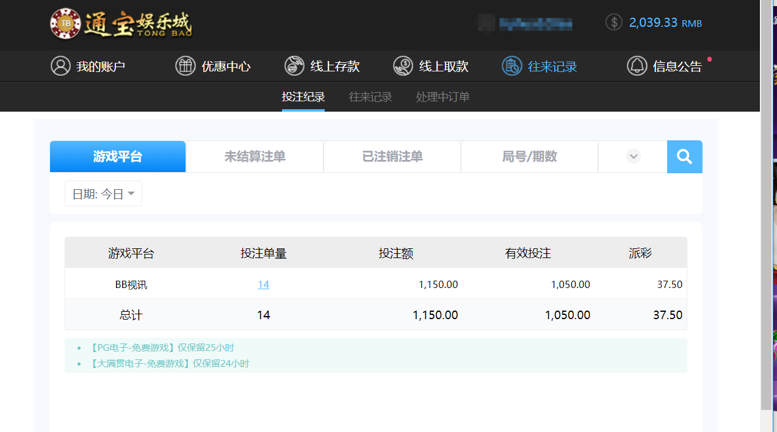Open the 优惠中心 promotions icon

click(x=185, y=66)
